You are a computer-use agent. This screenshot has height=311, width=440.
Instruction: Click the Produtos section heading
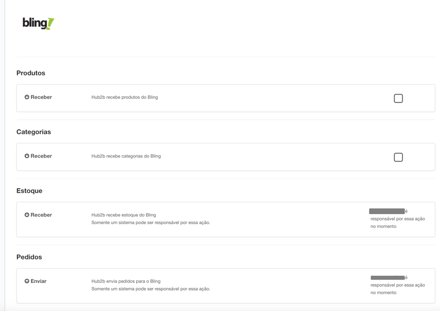[x=31, y=73]
